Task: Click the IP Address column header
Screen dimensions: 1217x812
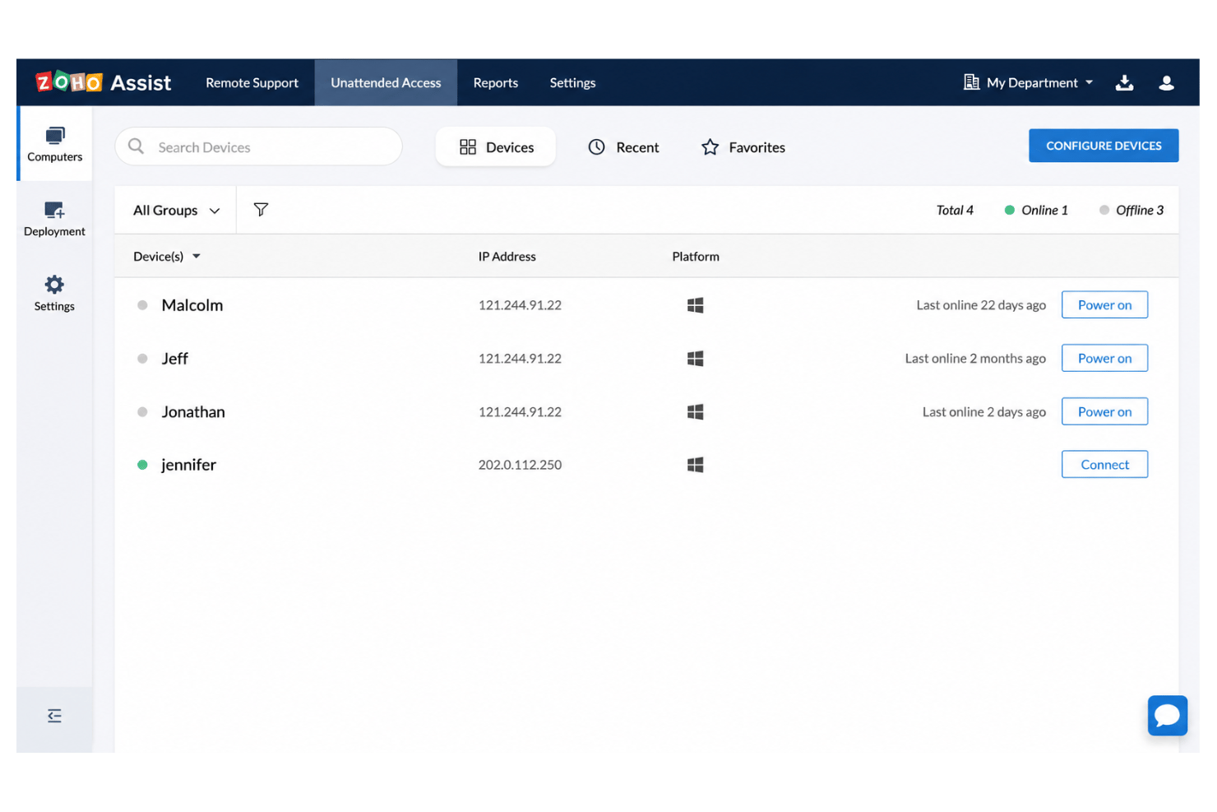Action: (x=507, y=257)
